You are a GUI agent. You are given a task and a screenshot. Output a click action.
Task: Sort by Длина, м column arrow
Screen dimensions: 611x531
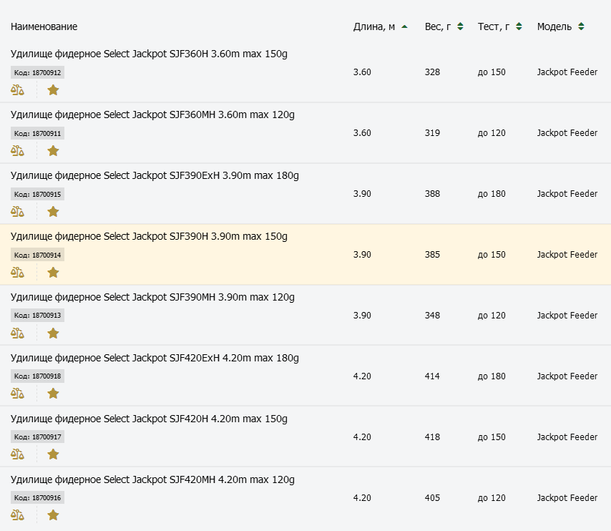(x=404, y=26)
